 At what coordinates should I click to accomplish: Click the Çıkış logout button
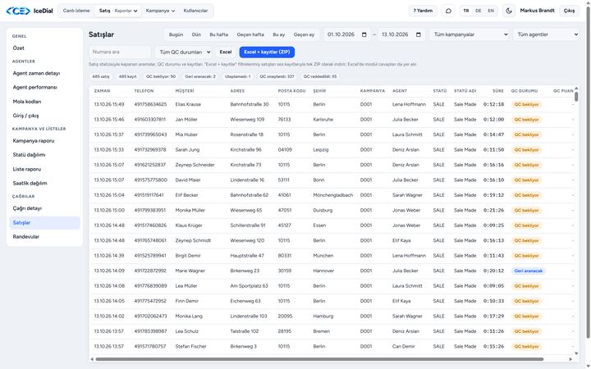click(569, 11)
